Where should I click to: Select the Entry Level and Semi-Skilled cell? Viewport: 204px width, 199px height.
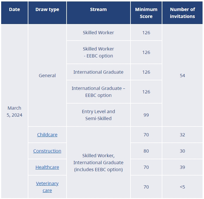pos(98,115)
